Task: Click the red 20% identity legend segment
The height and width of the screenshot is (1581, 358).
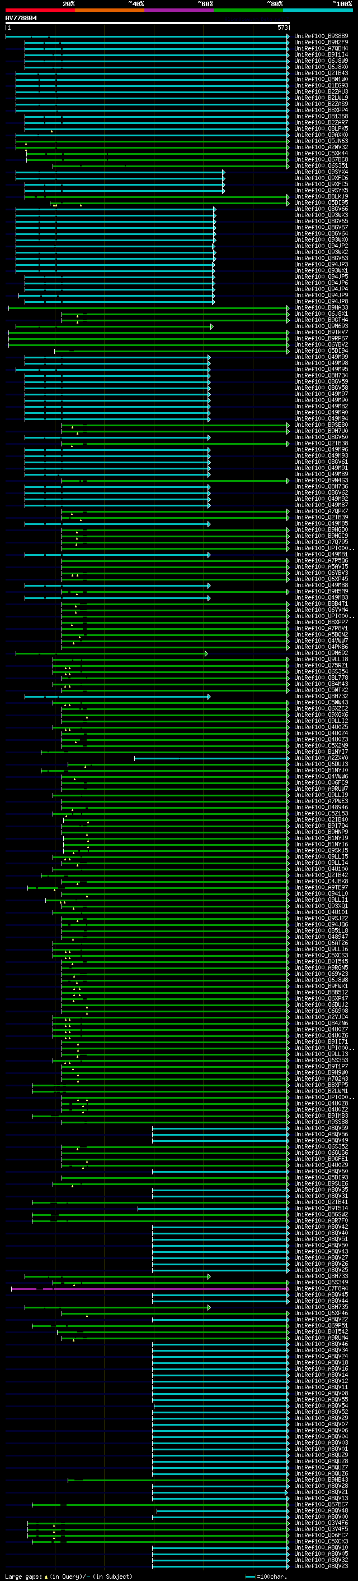Action: click(40, 10)
